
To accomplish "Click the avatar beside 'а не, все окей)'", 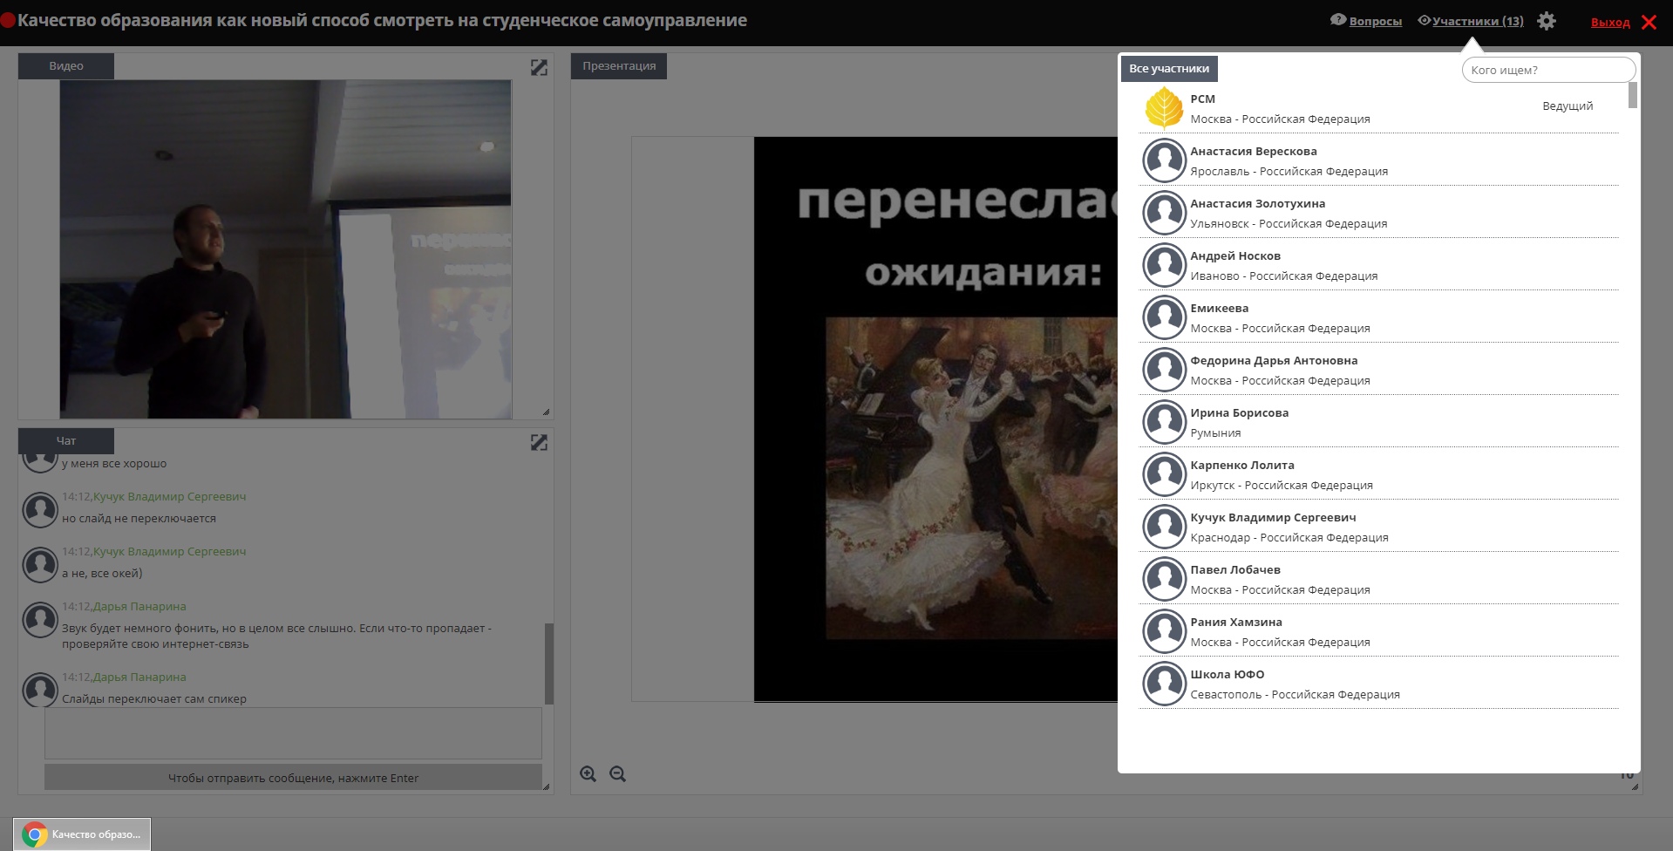I will (x=39, y=565).
